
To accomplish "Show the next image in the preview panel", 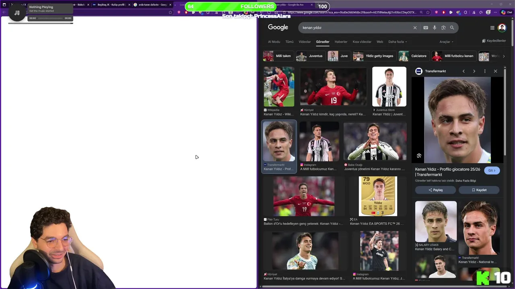I will [x=474, y=71].
